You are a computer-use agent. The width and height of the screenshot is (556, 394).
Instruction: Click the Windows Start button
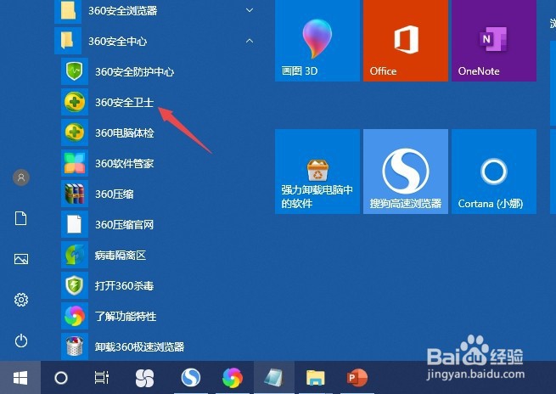20,378
